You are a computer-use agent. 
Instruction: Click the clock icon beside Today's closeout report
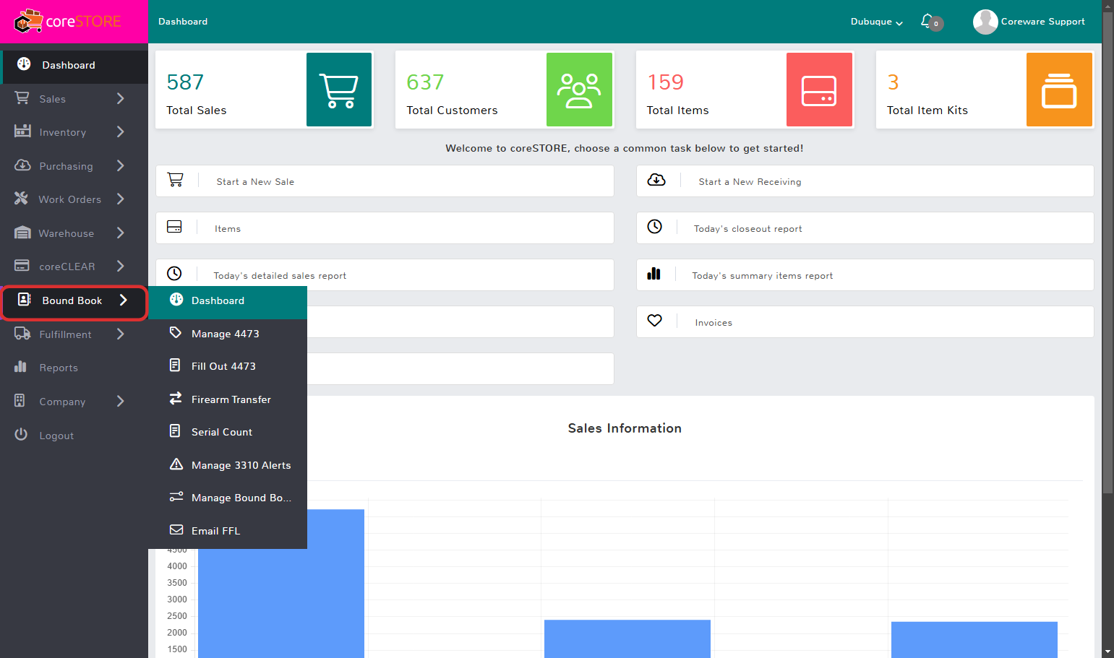654,227
